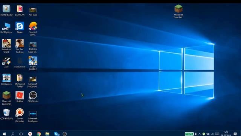Image resolution: width=241 pixels, height=136 pixels.
Task: Open the Windows Start menu
Action: 4,134
